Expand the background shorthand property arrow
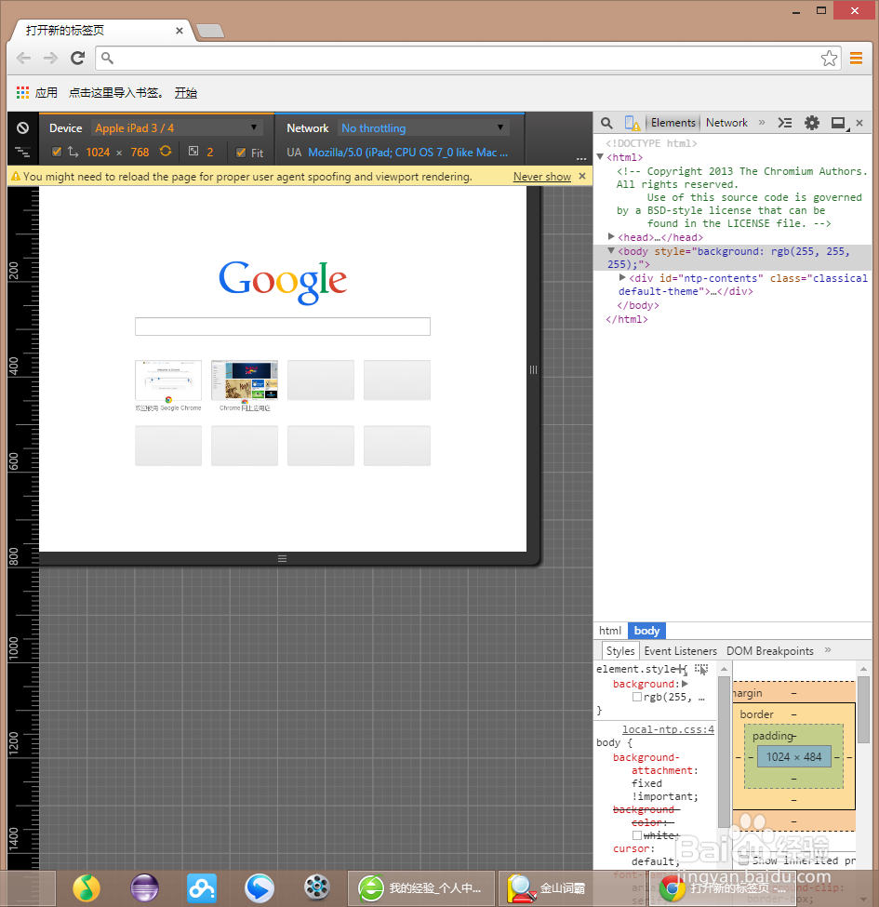 (x=685, y=684)
